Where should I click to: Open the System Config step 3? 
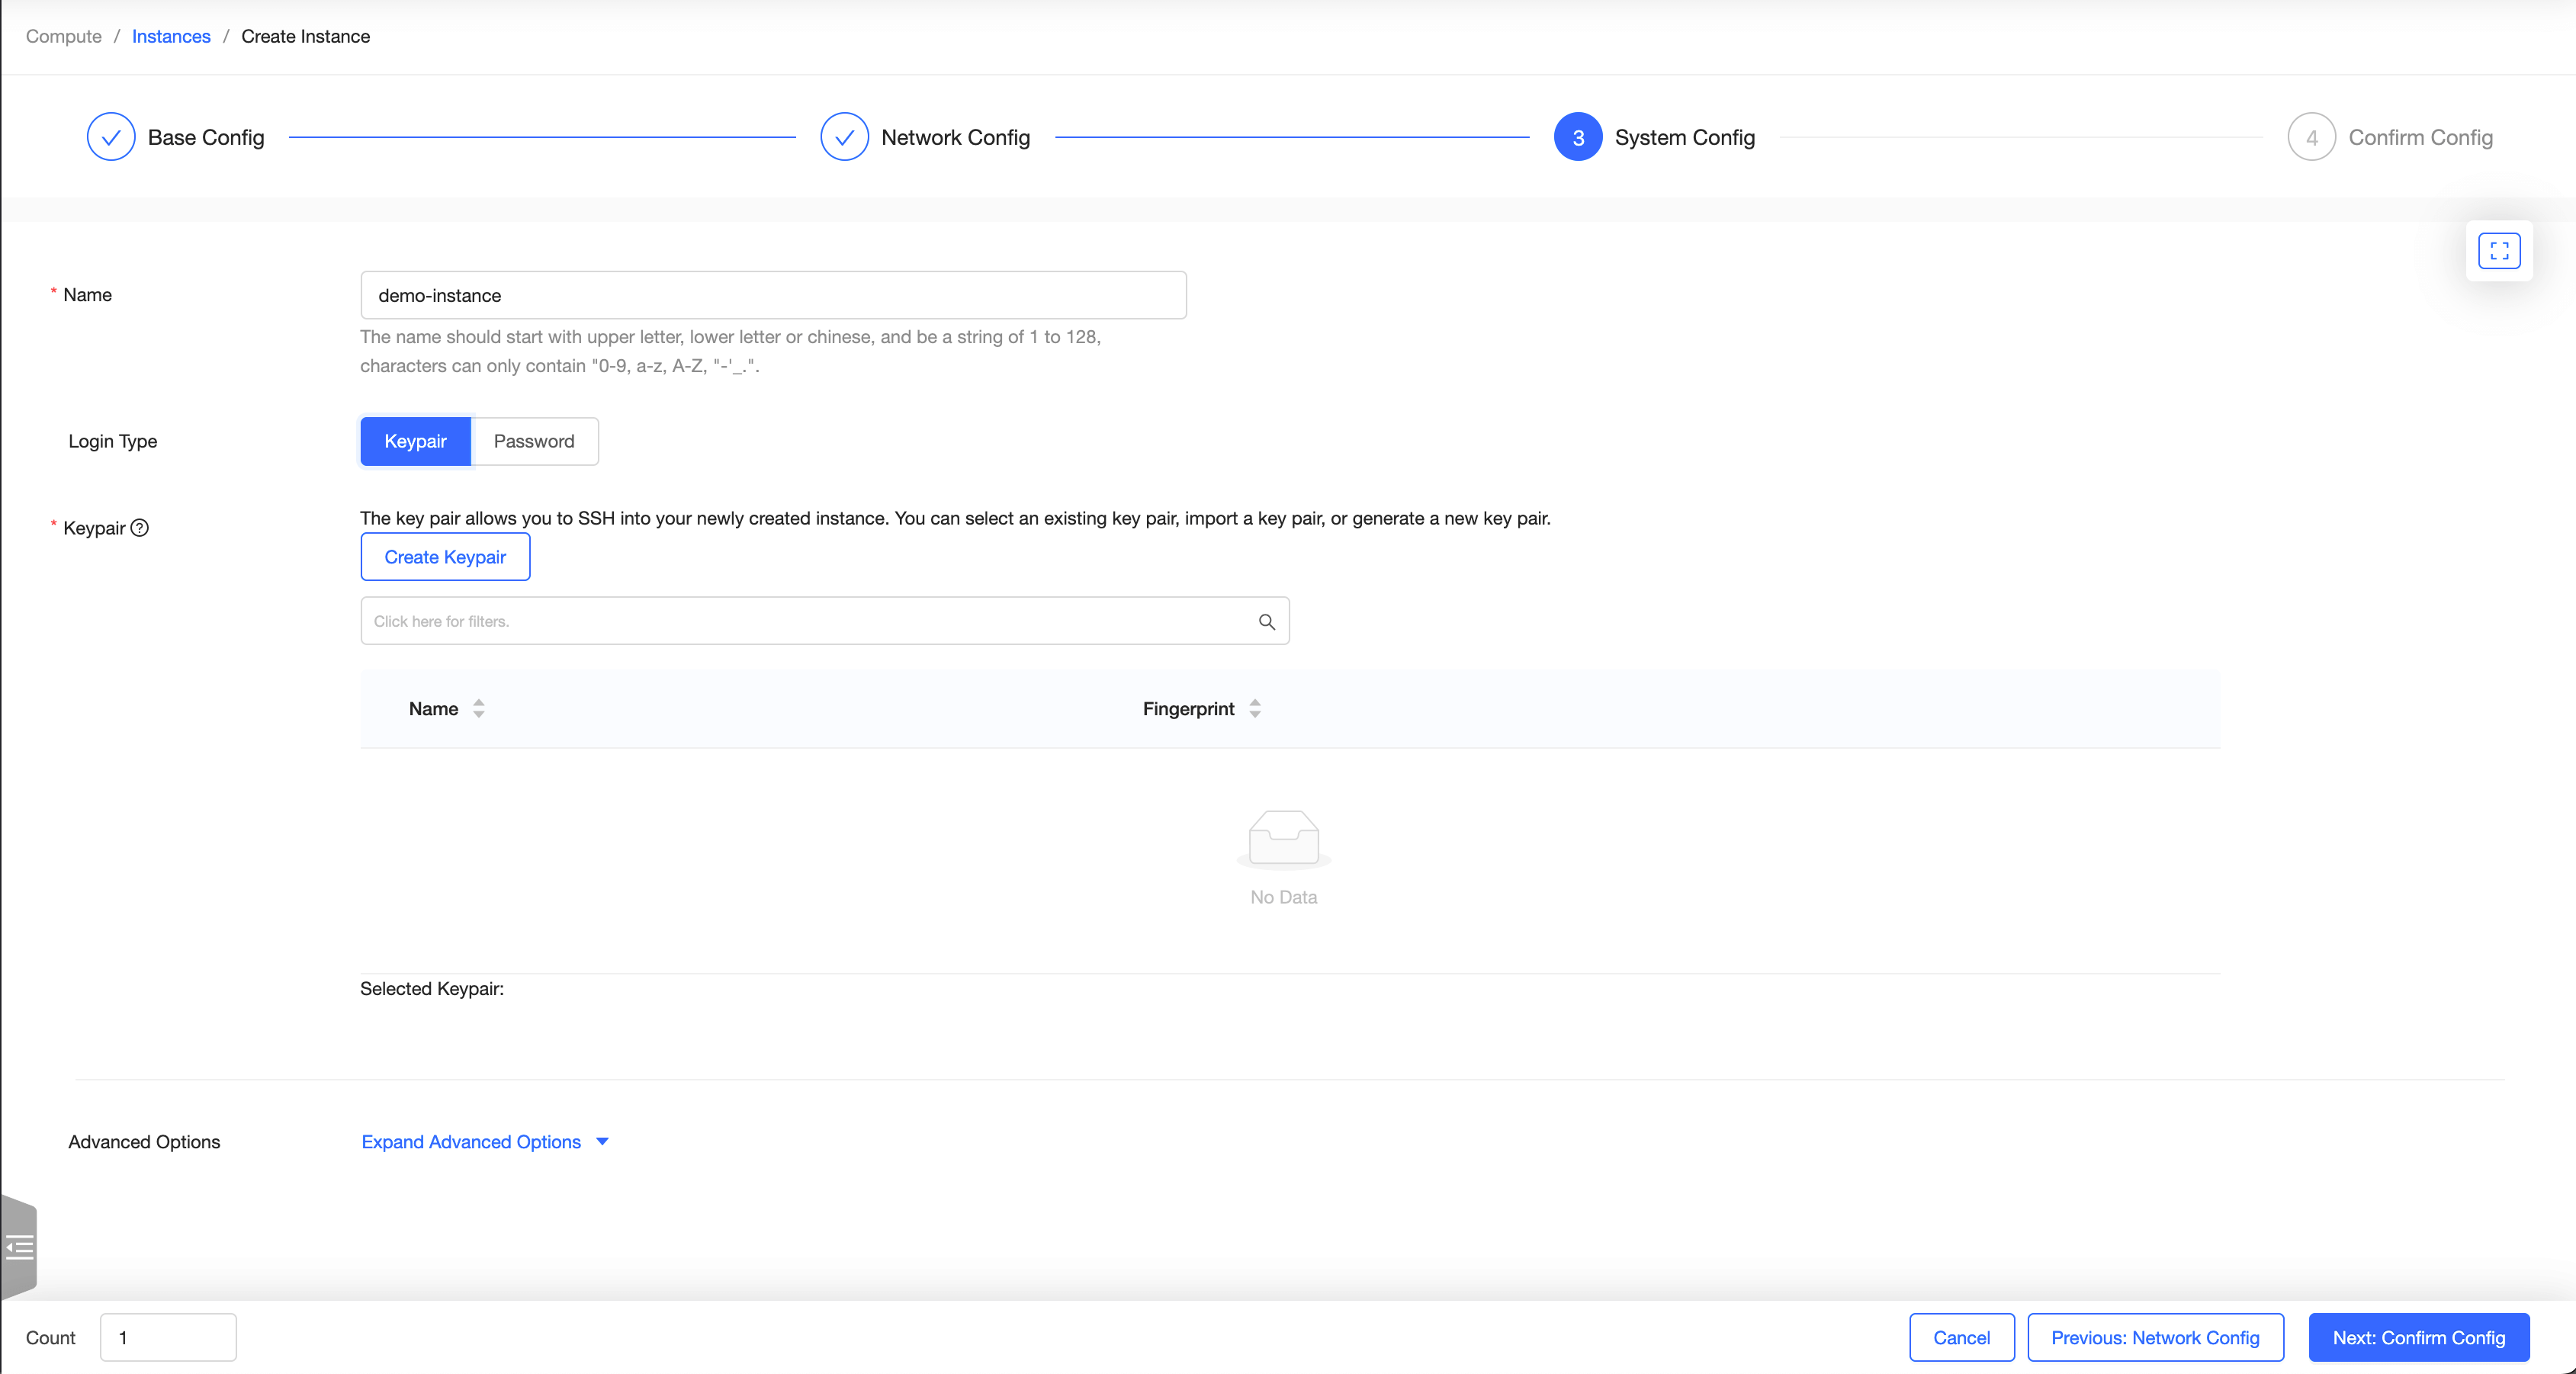(x=1577, y=137)
